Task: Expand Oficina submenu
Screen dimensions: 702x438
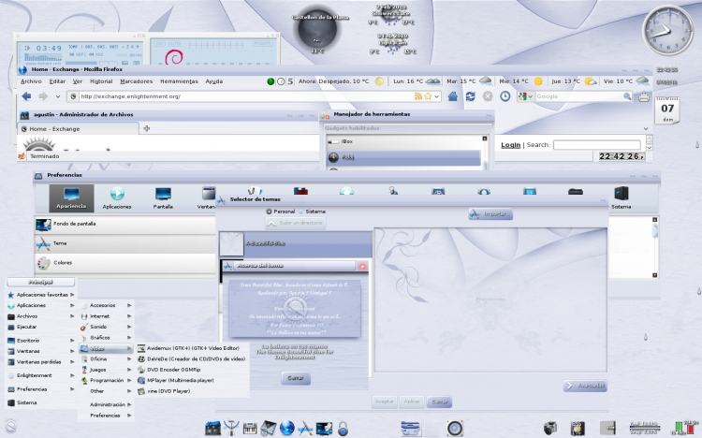Action: (107, 358)
